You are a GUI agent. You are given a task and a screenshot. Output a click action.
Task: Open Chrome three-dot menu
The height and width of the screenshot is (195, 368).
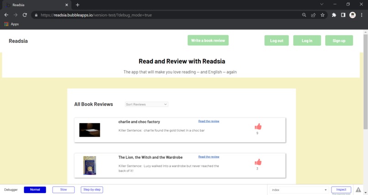click(362, 15)
